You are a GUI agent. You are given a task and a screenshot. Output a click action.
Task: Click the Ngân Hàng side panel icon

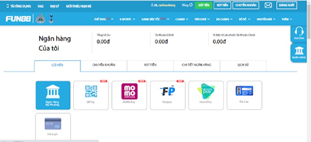click(299, 53)
